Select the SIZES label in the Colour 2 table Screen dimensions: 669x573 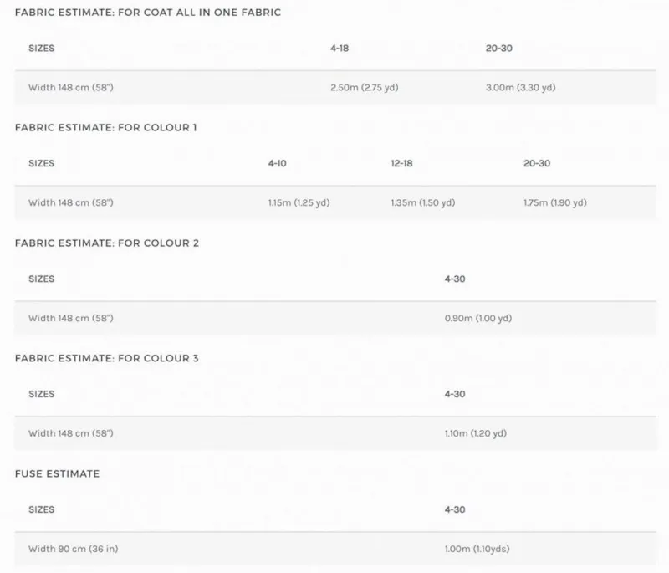[x=41, y=279]
